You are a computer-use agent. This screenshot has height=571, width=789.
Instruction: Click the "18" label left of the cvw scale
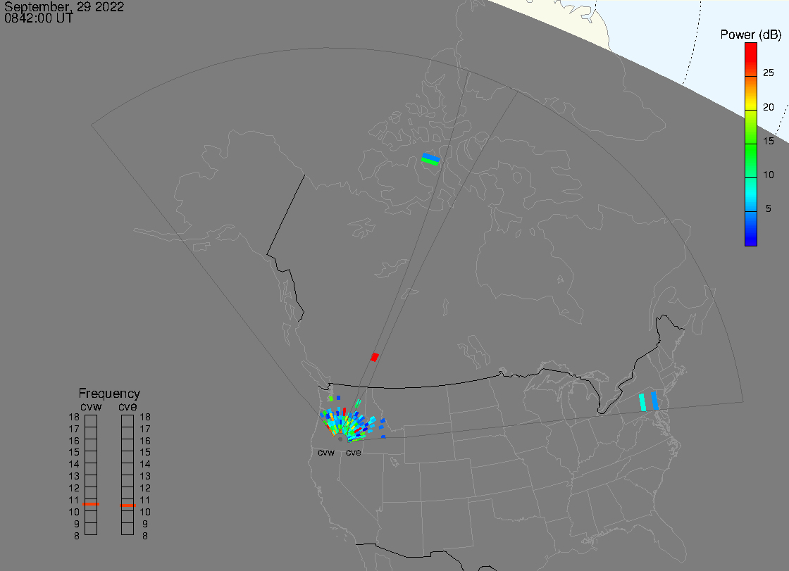coord(74,417)
